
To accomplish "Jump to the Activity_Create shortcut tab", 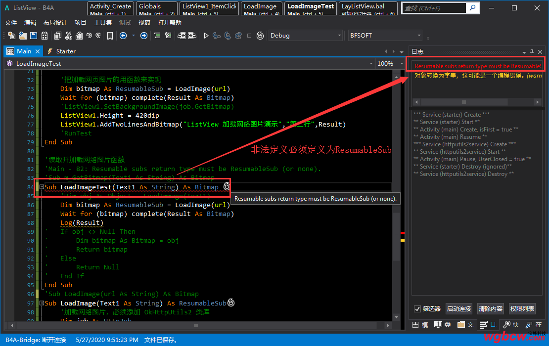I will [x=110, y=9].
